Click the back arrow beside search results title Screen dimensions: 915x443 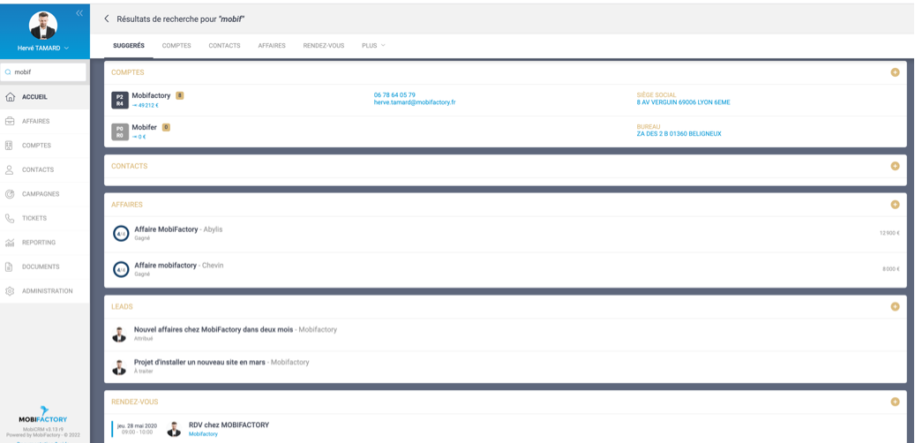[107, 19]
